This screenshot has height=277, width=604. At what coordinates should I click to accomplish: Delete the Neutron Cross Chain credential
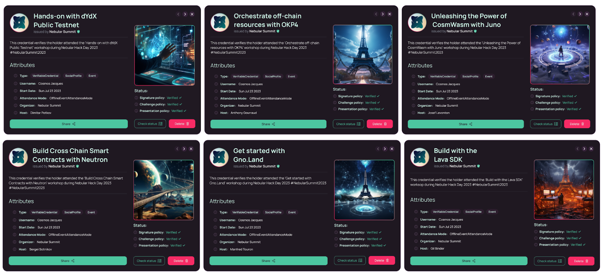point(181,261)
